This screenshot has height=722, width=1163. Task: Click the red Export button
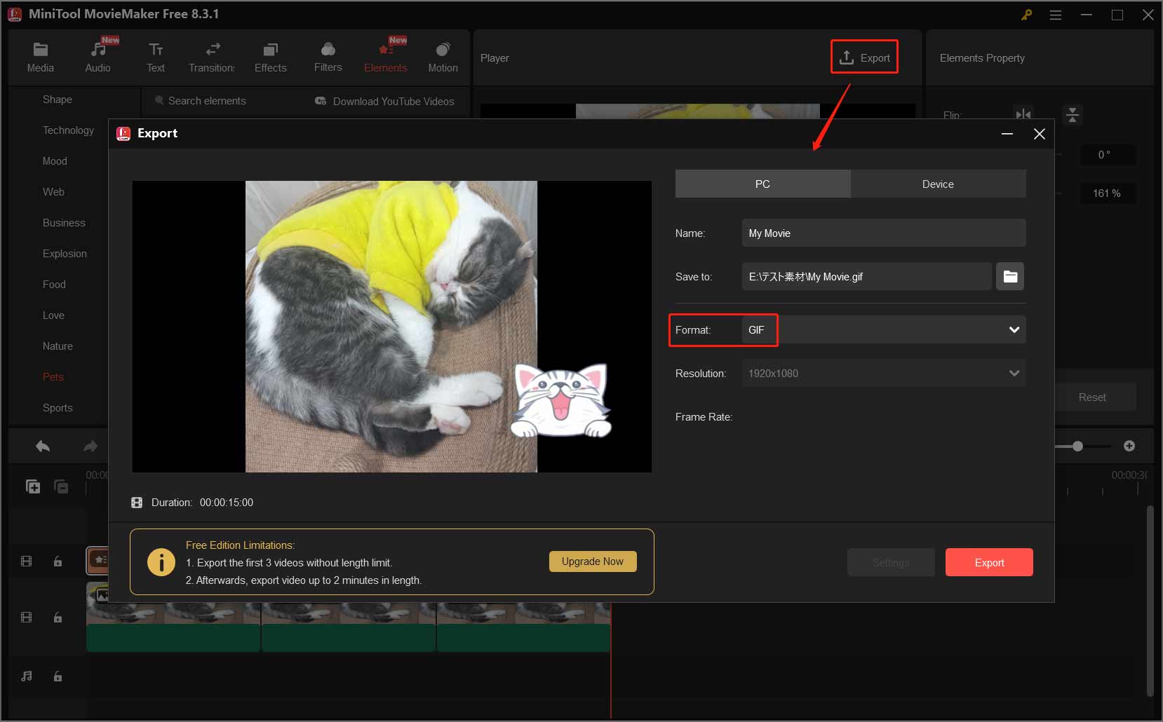(x=989, y=562)
